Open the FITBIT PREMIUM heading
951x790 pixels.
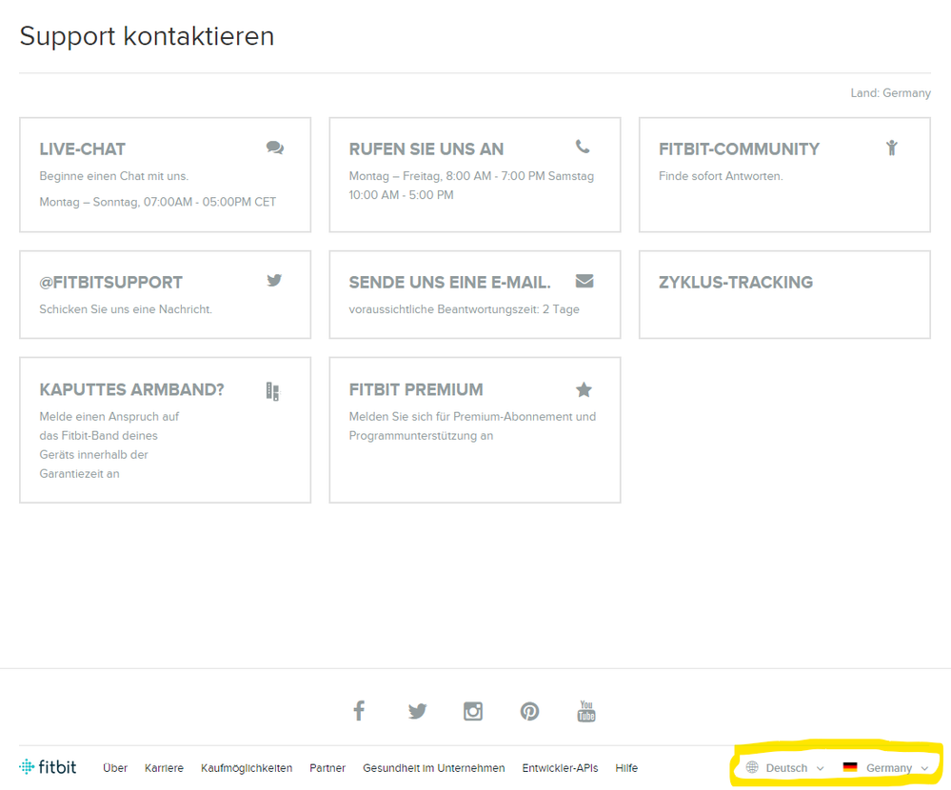point(416,389)
